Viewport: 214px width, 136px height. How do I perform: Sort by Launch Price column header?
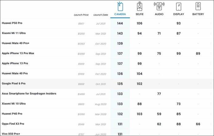(81, 15)
